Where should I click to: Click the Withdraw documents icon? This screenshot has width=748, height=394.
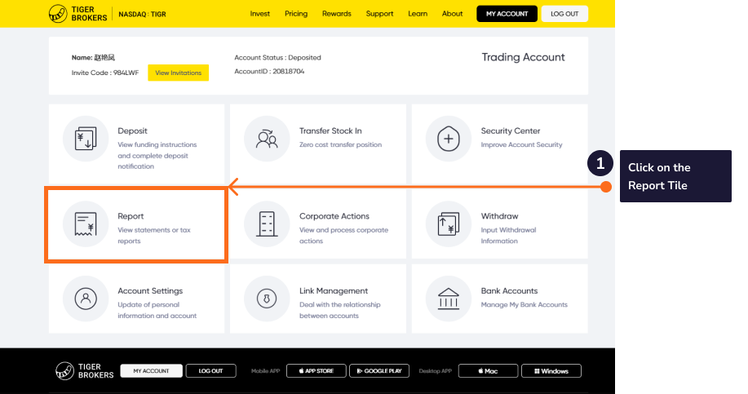pyautogui.click(x=449, y=224)
